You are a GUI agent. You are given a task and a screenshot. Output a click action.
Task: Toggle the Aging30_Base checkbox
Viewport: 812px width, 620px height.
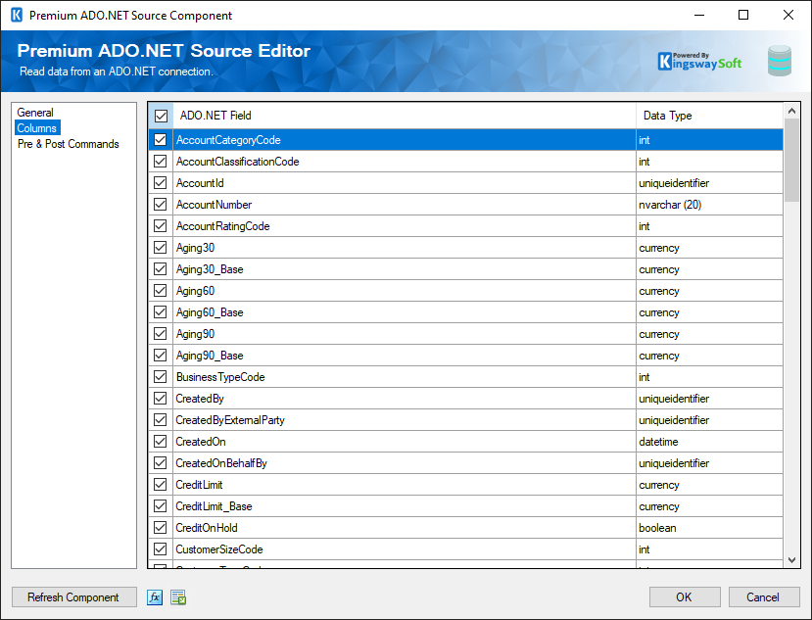(x=161, y=269)
